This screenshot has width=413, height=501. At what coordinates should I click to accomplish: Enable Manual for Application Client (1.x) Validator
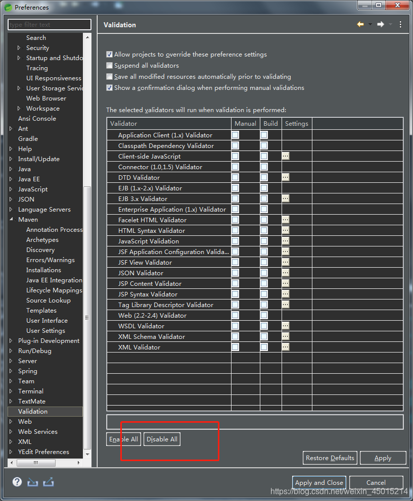(x=236, y=135)
